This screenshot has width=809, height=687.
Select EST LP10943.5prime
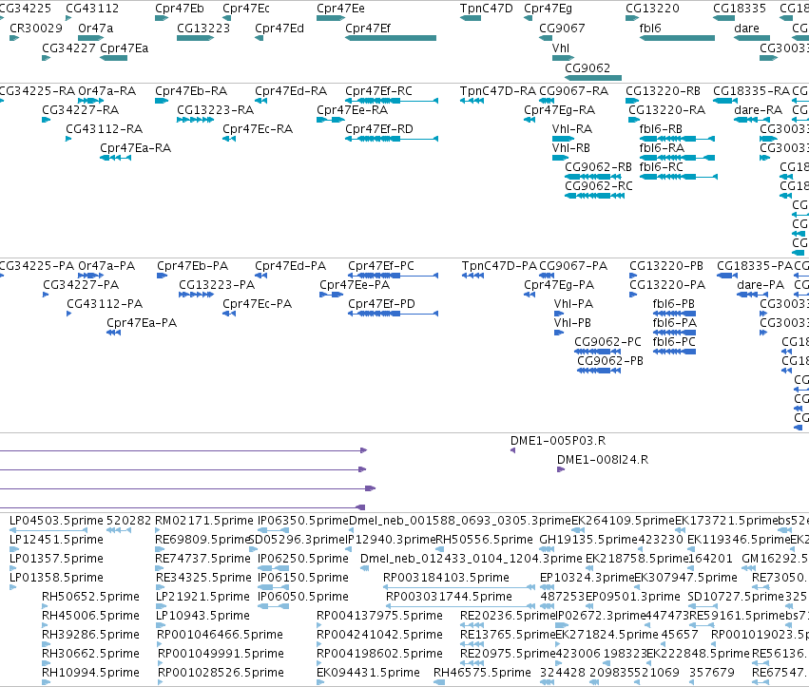[x=202, y=616]
